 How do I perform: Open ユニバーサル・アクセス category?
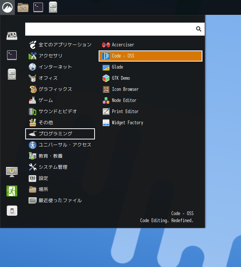tap(60, 145)
